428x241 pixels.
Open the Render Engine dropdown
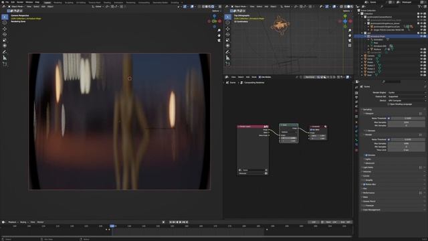[x=407, y=92]
